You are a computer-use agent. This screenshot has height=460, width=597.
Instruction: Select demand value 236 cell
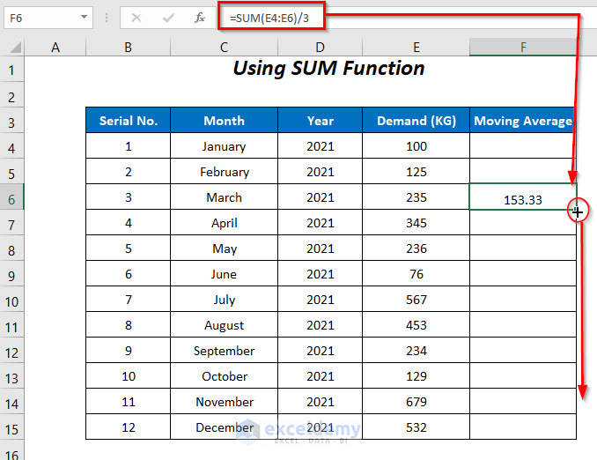(416, 249)
